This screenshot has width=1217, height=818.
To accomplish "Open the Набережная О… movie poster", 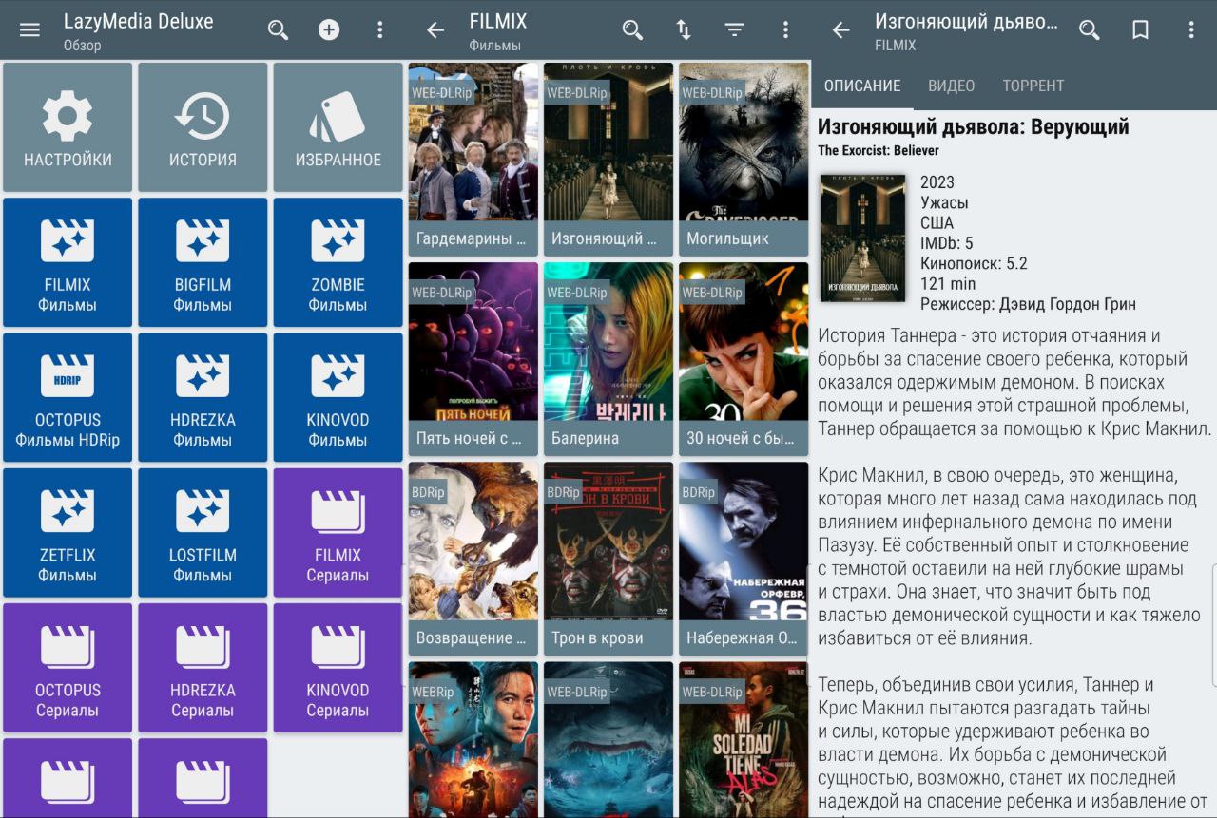I will click(x=744, y=559).
